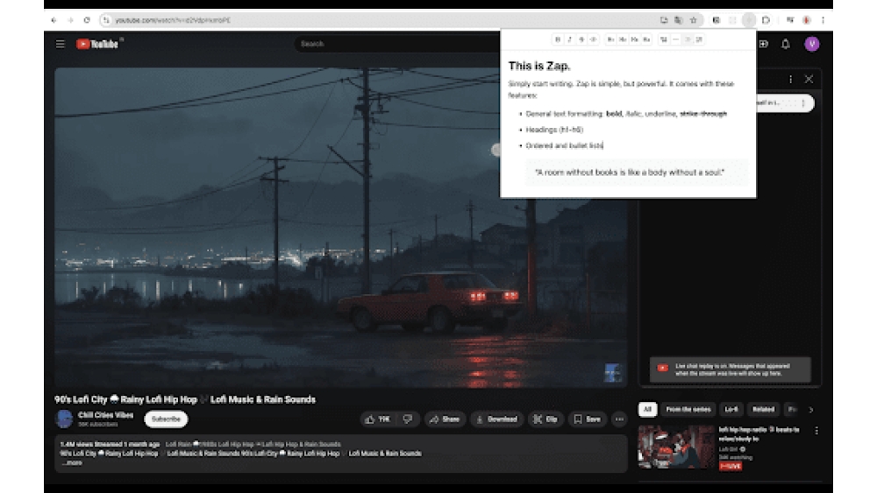
Task: Open more actions ellipsis under video
Action: point(619,419)
